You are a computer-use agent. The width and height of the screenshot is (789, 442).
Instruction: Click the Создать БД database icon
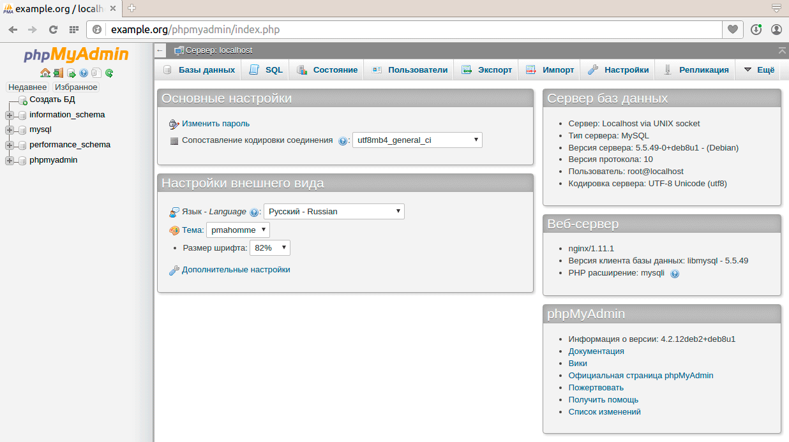click(x=22, y=100)
